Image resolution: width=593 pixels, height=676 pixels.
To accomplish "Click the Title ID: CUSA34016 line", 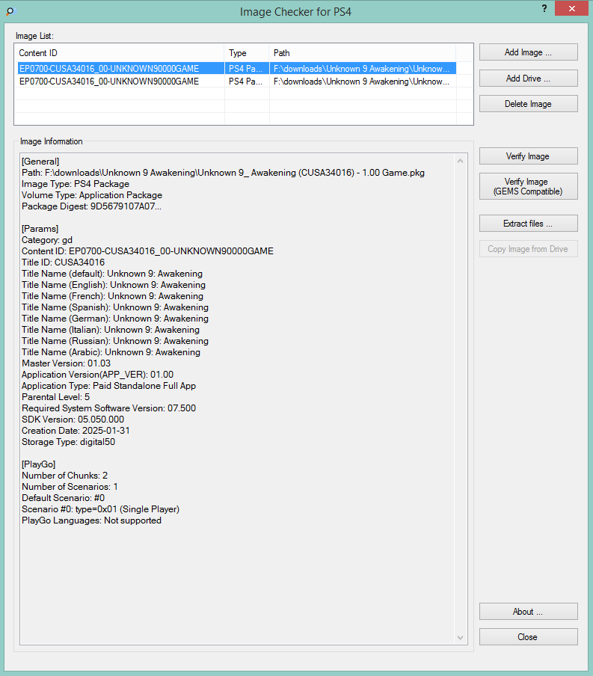I will [63, 262].
